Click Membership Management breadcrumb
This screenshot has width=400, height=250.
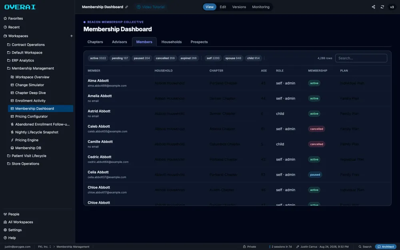(73, 247)
